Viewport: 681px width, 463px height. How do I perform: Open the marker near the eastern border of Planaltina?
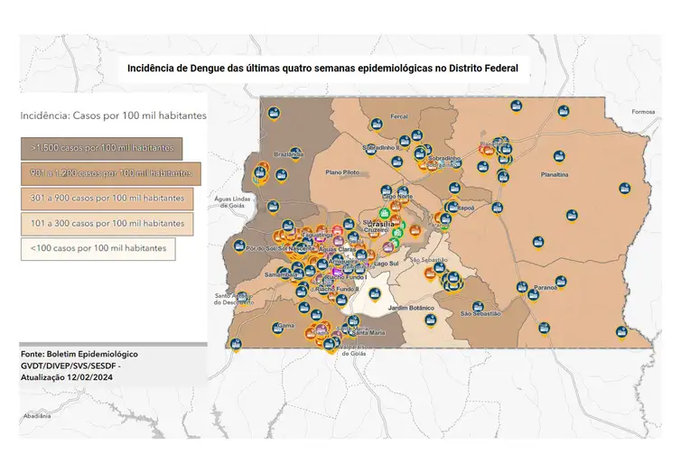624,189
